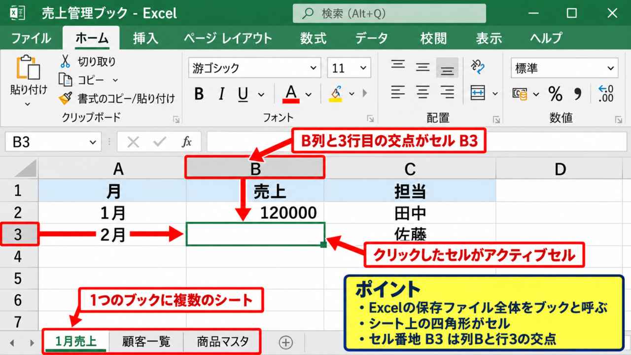Open the Name Box dropdown arrow

(92, 142)
